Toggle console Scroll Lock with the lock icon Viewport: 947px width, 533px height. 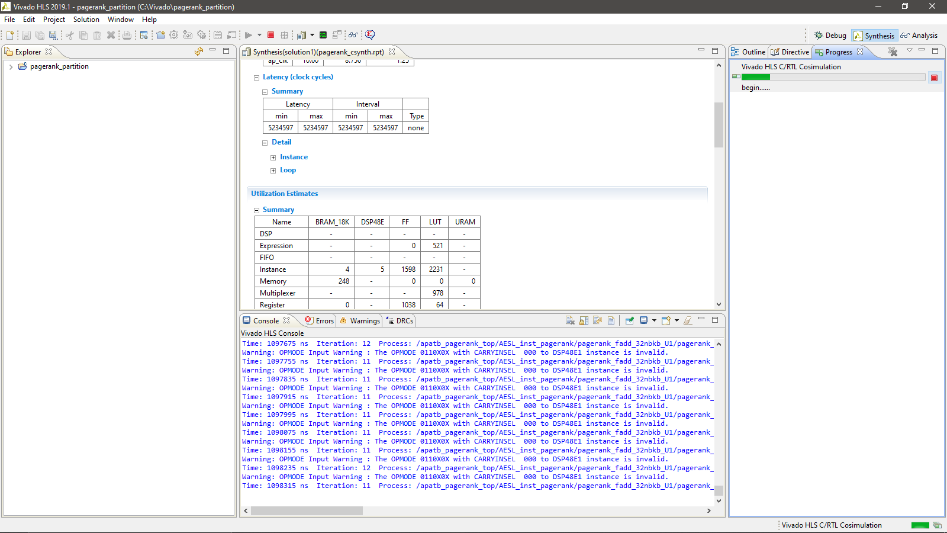click(x=584, y=320)
